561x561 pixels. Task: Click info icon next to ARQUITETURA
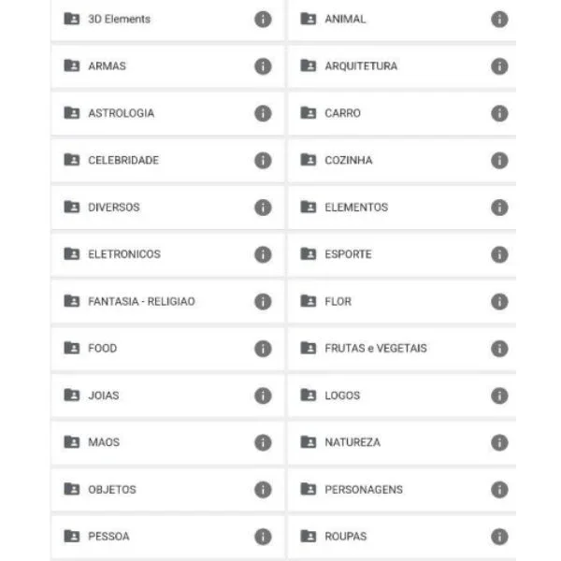pos(499,66)
